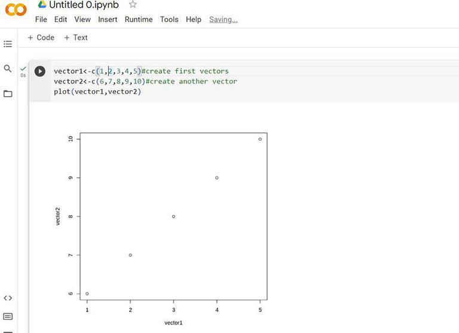Viewport: 459px width, 333px height.
Task: Open the Help menu
Action: pos(194,19)
